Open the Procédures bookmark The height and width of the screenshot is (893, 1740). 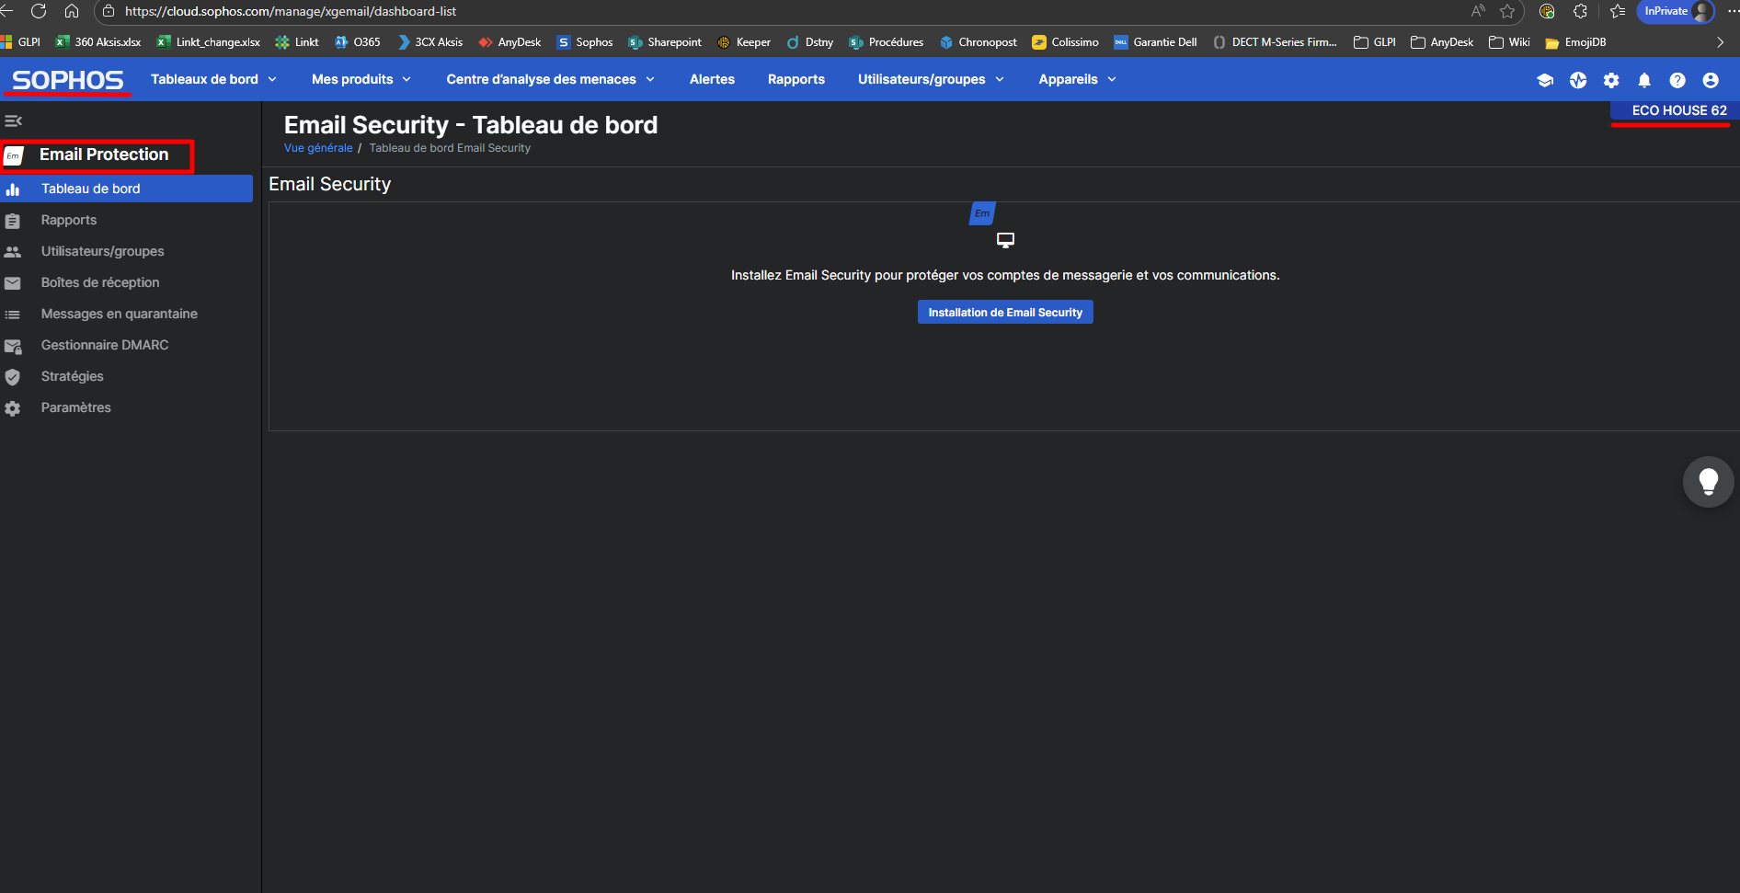click(x=887, y=42)
